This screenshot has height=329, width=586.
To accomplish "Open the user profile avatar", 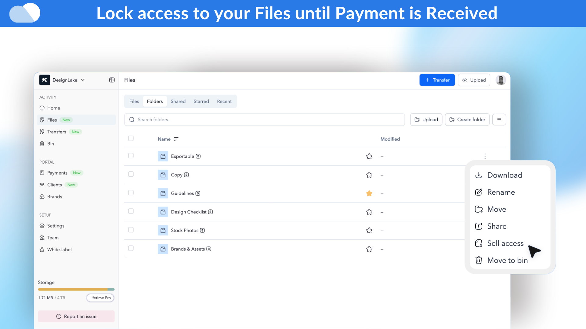I will click(x=501, y=80).
